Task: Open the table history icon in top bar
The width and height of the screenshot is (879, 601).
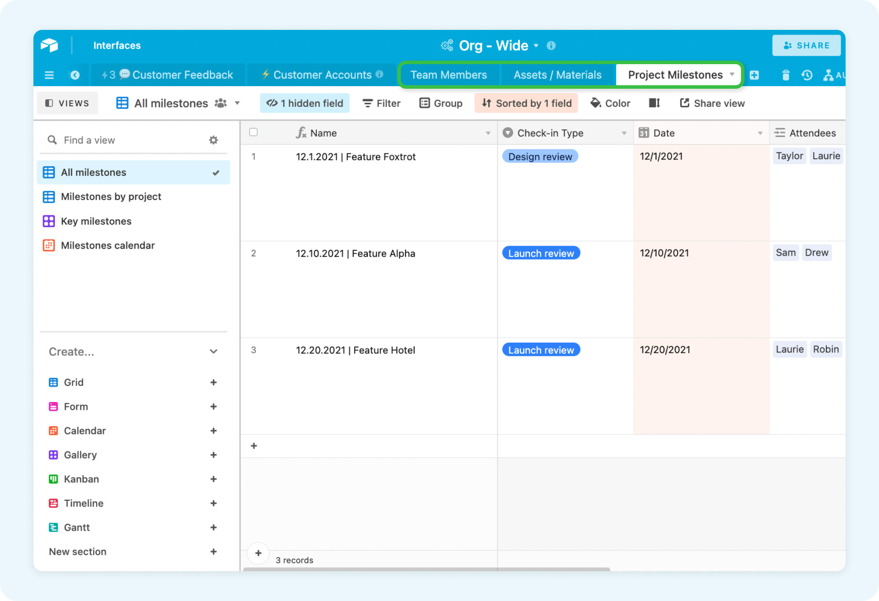Action: 807,75
